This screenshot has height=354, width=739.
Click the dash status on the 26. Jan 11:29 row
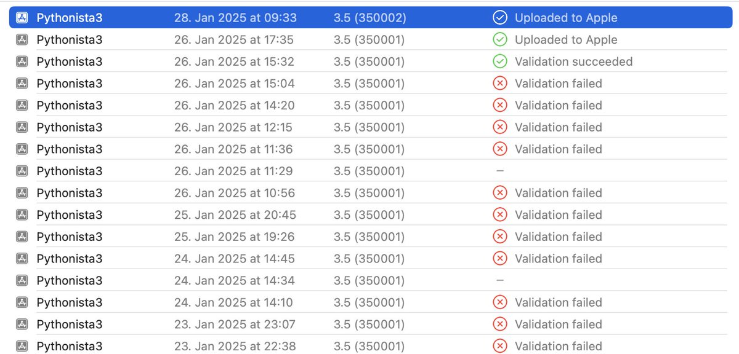(x=499, y=171)
